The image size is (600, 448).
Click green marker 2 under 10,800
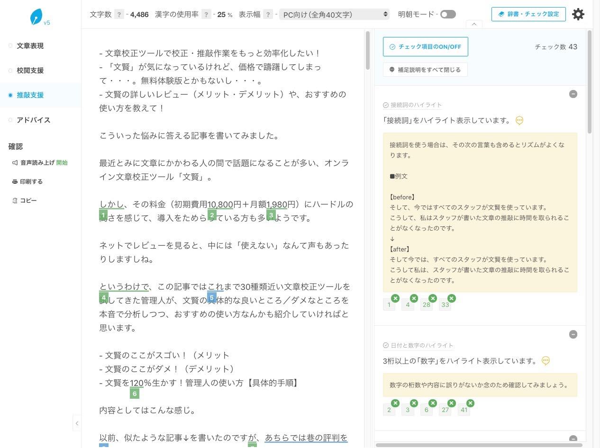coord(212,215)
